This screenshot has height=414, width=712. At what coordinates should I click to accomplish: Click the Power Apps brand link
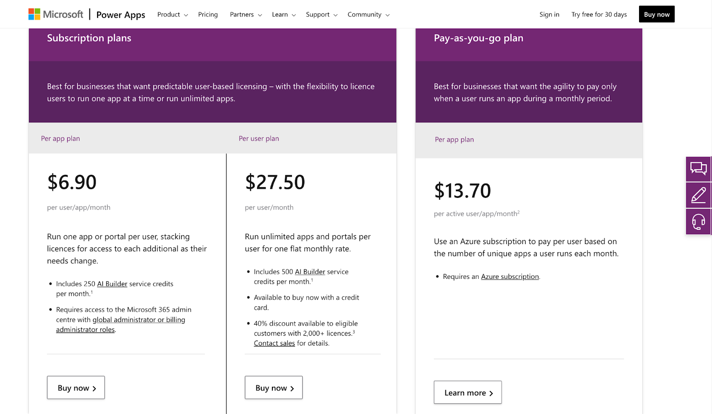point(121,15)
